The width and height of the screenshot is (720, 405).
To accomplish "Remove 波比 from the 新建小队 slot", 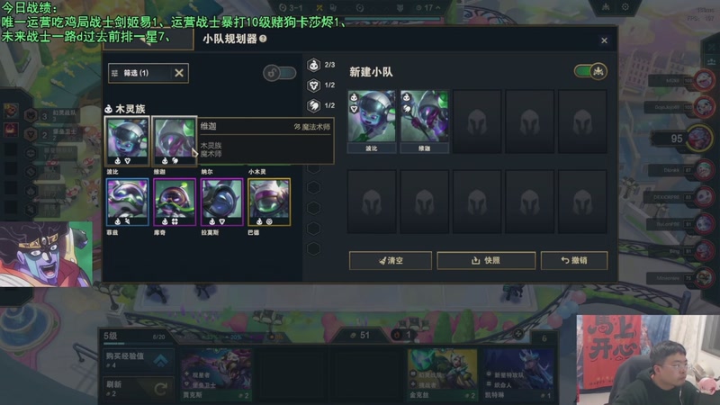I will [372, 121].
